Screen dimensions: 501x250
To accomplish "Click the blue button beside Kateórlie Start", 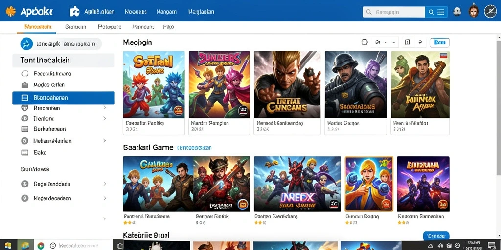I will (x=436, y=236).
